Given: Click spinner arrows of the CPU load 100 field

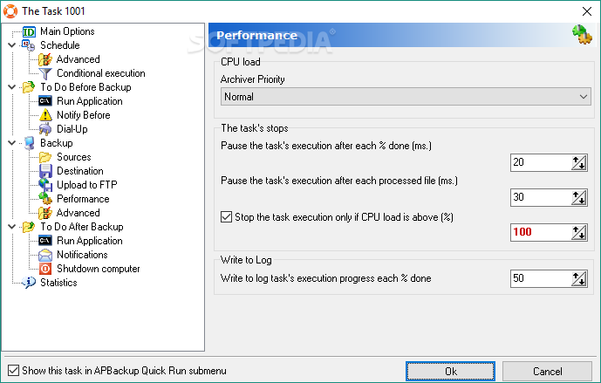Looking at the screenshot, I should 579,232.
